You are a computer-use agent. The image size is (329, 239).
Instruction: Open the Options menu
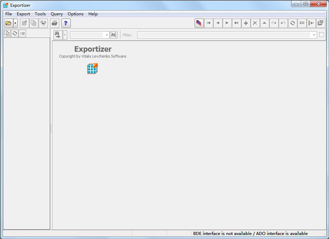(x=76, y=14)
